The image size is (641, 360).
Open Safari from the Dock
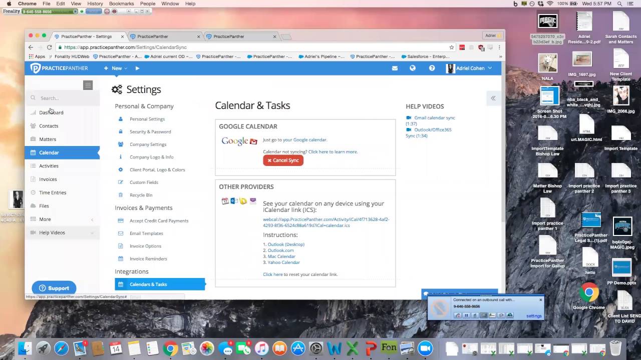pyautogui.click(x=61, y=348)
